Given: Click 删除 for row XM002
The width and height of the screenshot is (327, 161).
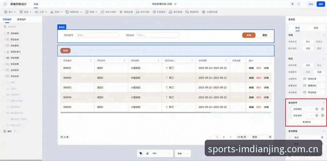Looking at the screenshot, I should (259, 78).
